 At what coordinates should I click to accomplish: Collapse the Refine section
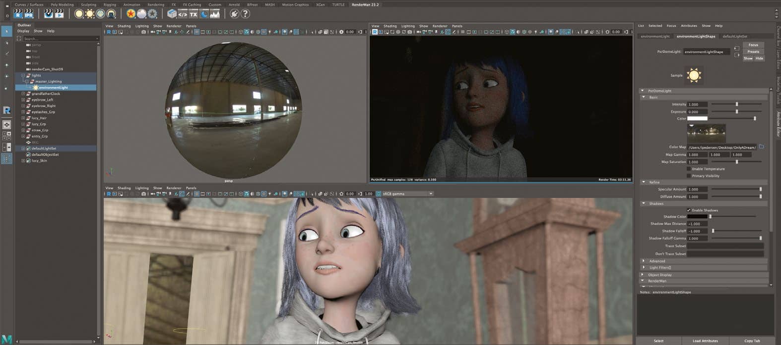(644, 182)
